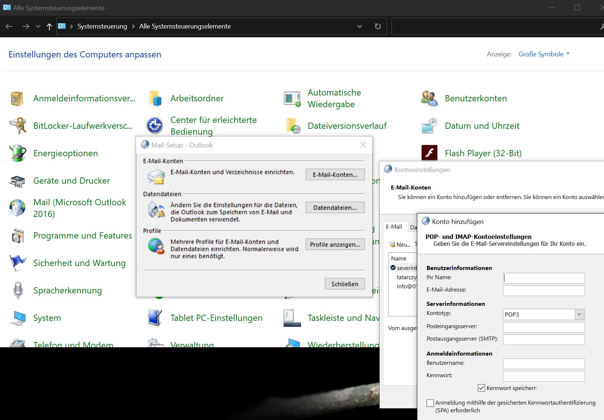
Task: Click Alle Systemsteuerungselemente breadcrumb
Action: pos(185,26)
